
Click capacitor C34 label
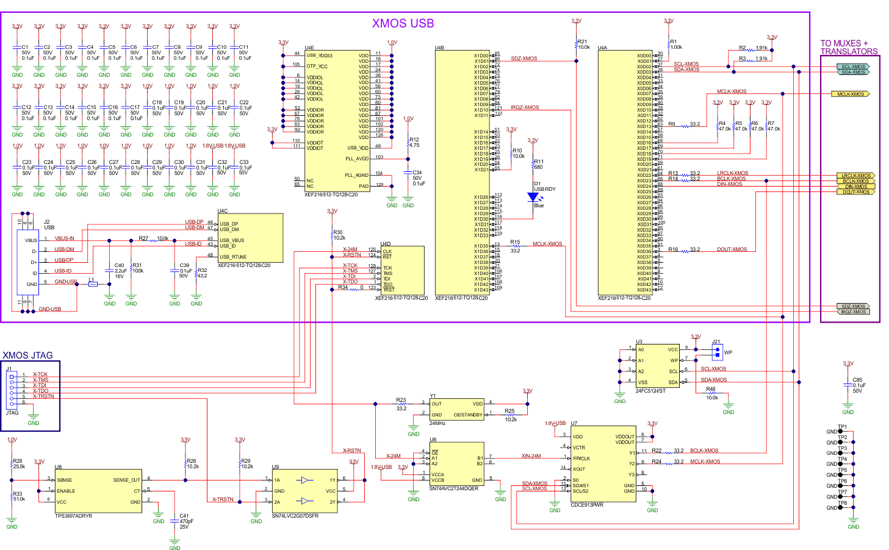pyautogui.click(x=418, y=178)
